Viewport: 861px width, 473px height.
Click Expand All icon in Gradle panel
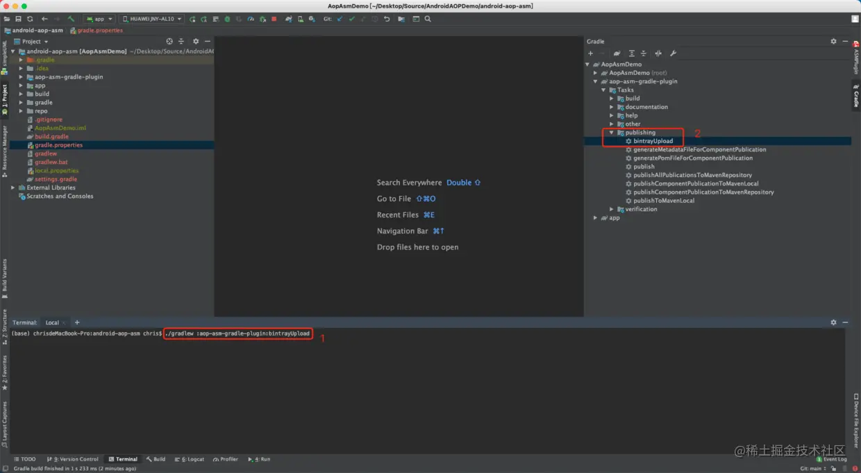(631, 53)
